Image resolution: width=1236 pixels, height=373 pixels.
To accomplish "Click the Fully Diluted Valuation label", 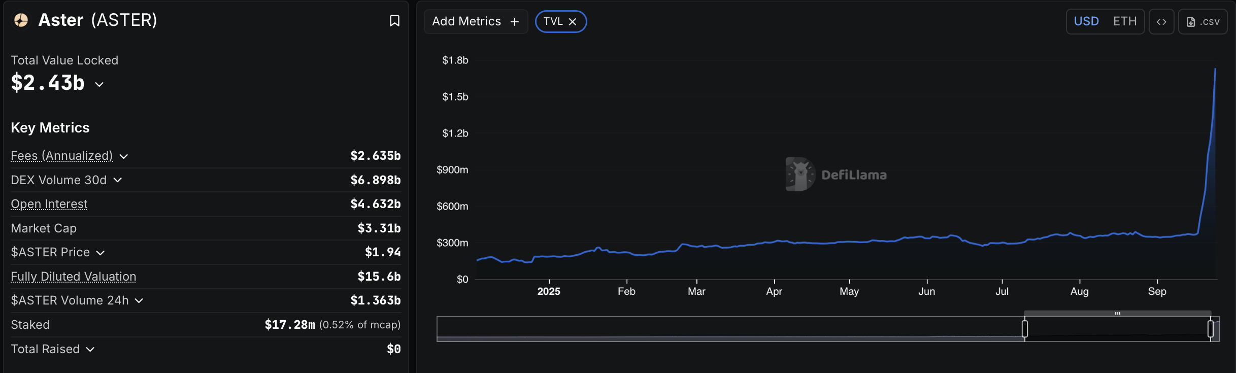I will [74, 277].
